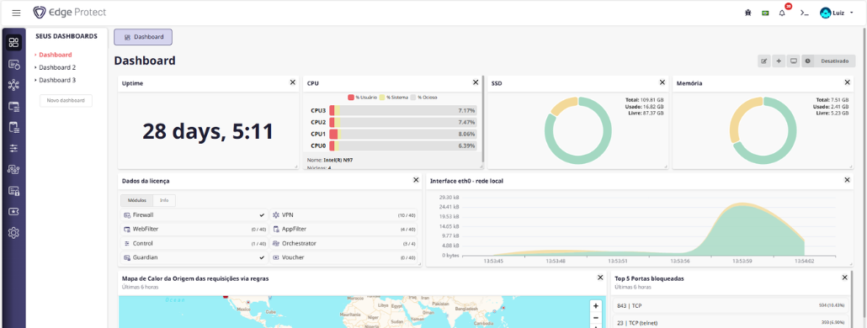Close the Uptime widget

click(292, 82)
